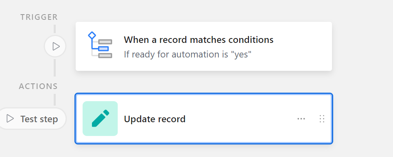
Task: Click the 'Update record' title text
Action: (x=155, y=119)
